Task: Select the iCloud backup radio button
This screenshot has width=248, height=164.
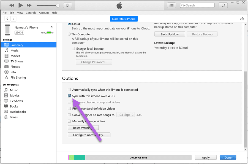Action: click(x=69, y=24)
